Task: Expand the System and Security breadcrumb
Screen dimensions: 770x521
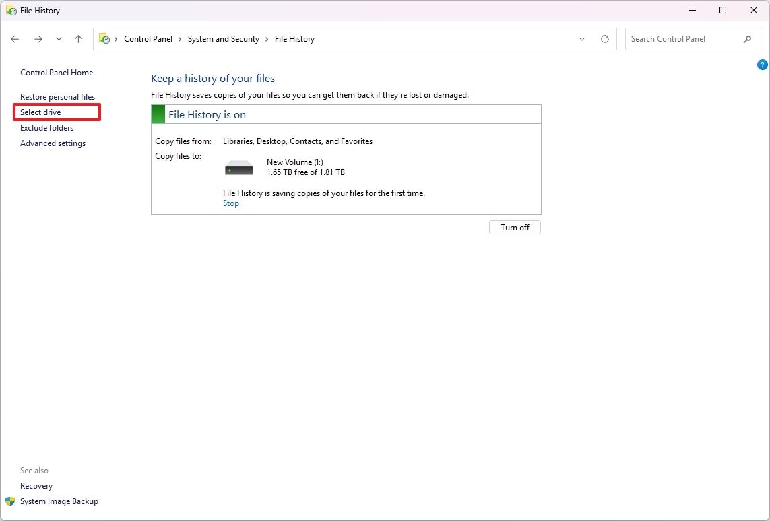Action: [265, 38]
